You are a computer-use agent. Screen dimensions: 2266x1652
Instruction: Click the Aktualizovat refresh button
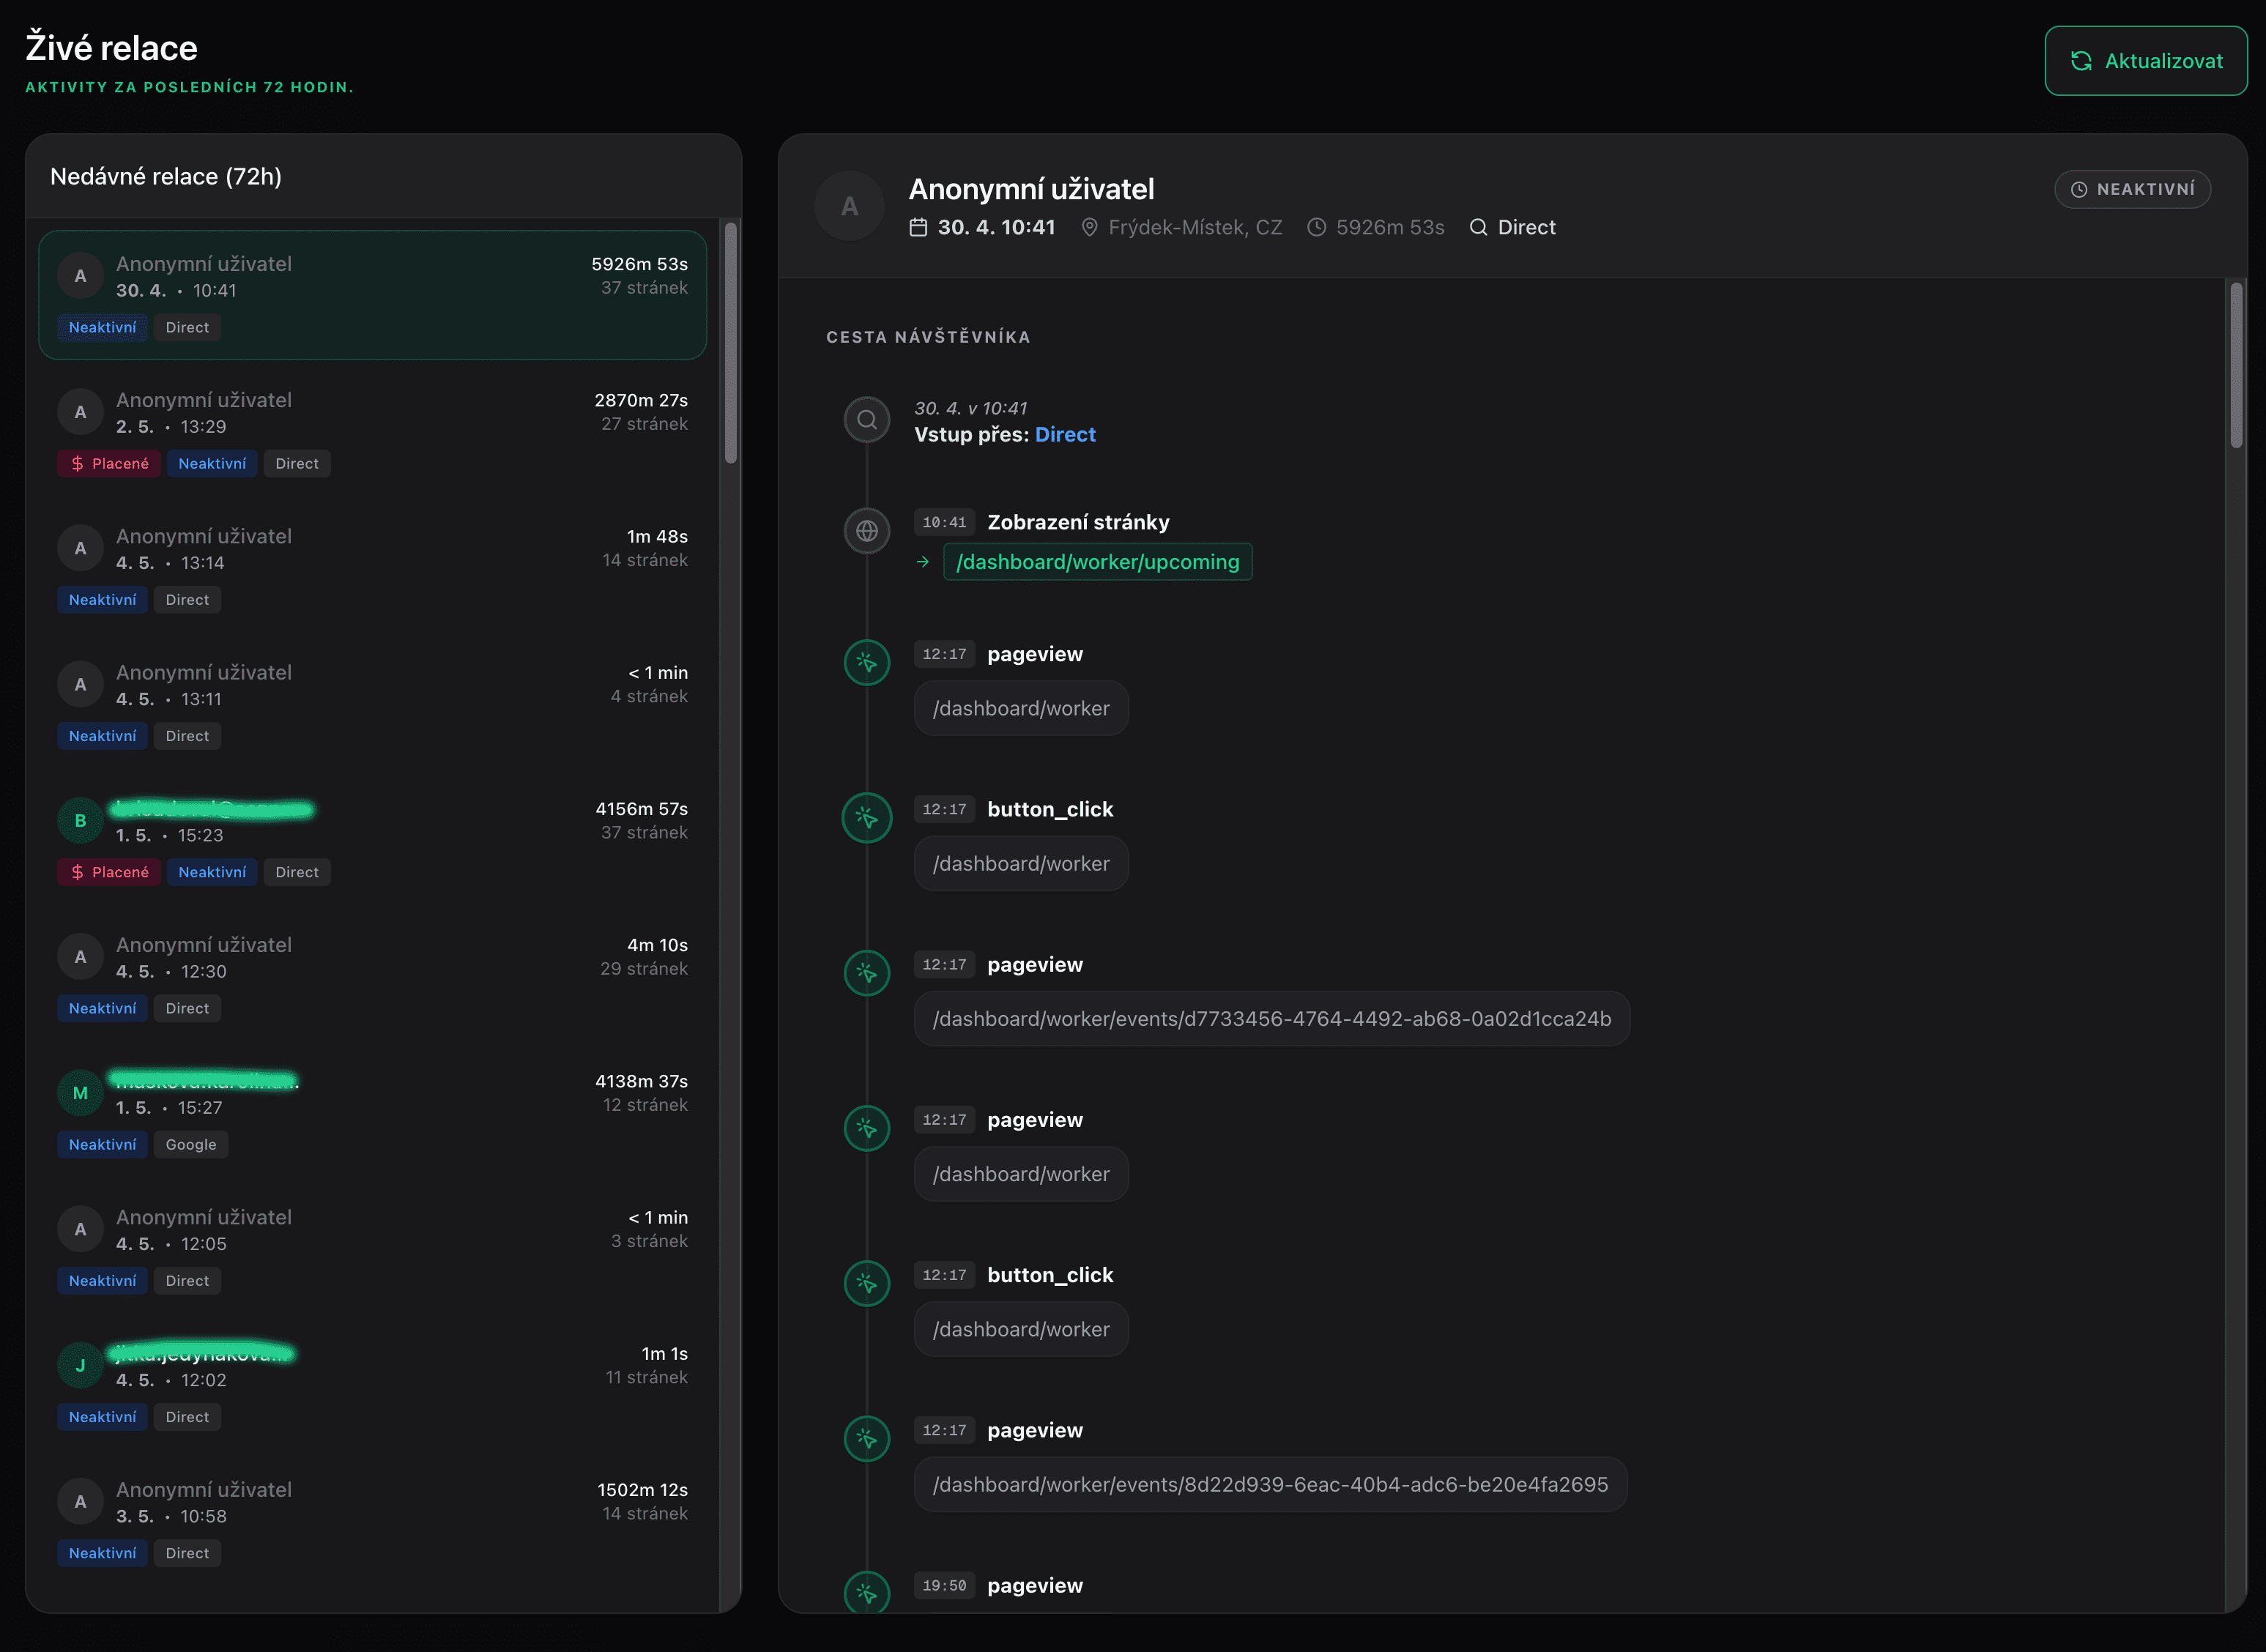2145,61
